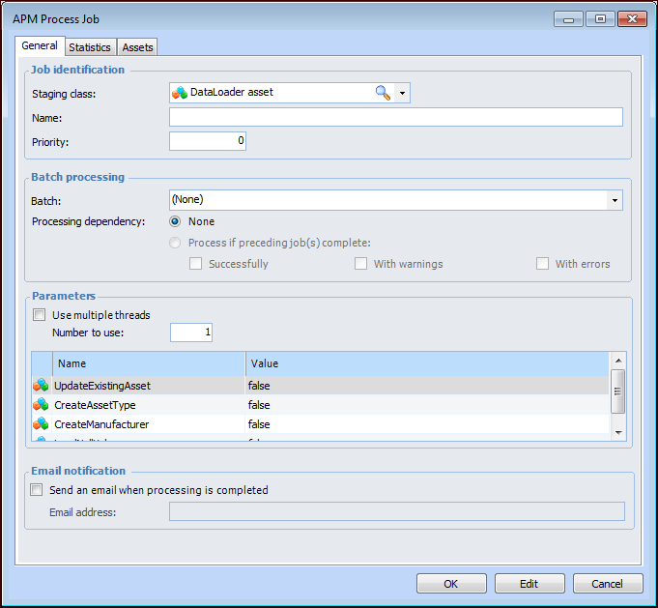Click the icon beside CreateAssetType row
The height and width of the screenshot is (608, 658).
coord(41,405)
